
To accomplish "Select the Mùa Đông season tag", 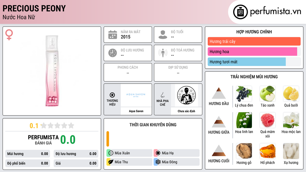I will point(177,162).
